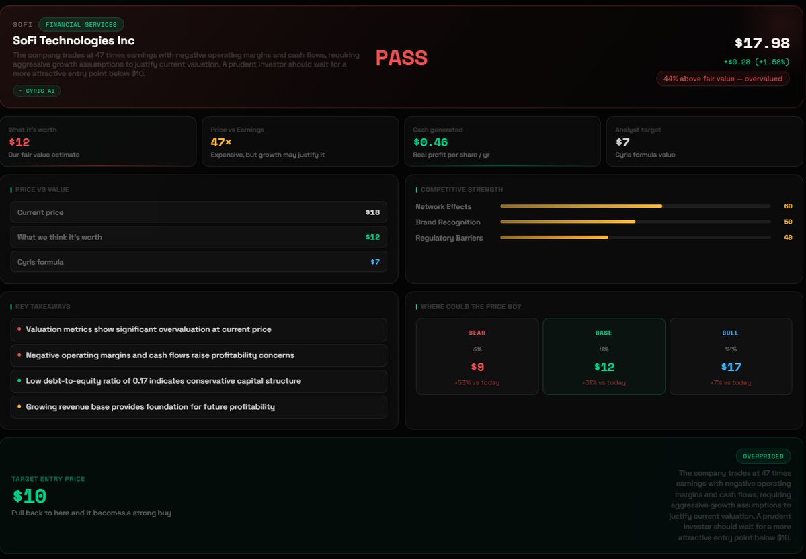Click the KEY TAKEAWAYS section heading
The image size is (806, 559).
point(42,307)
